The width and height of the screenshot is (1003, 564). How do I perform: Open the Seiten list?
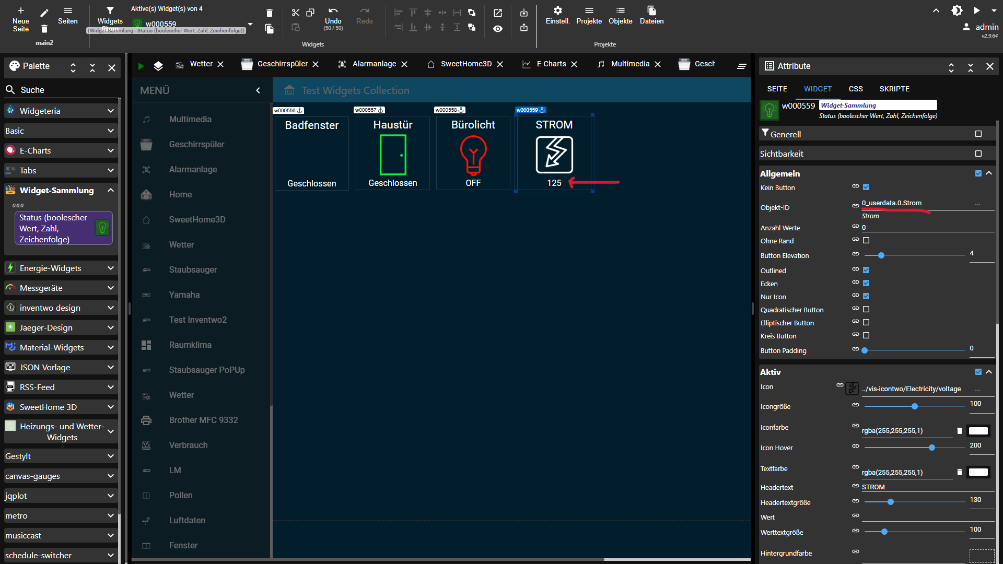coord(67,16)
